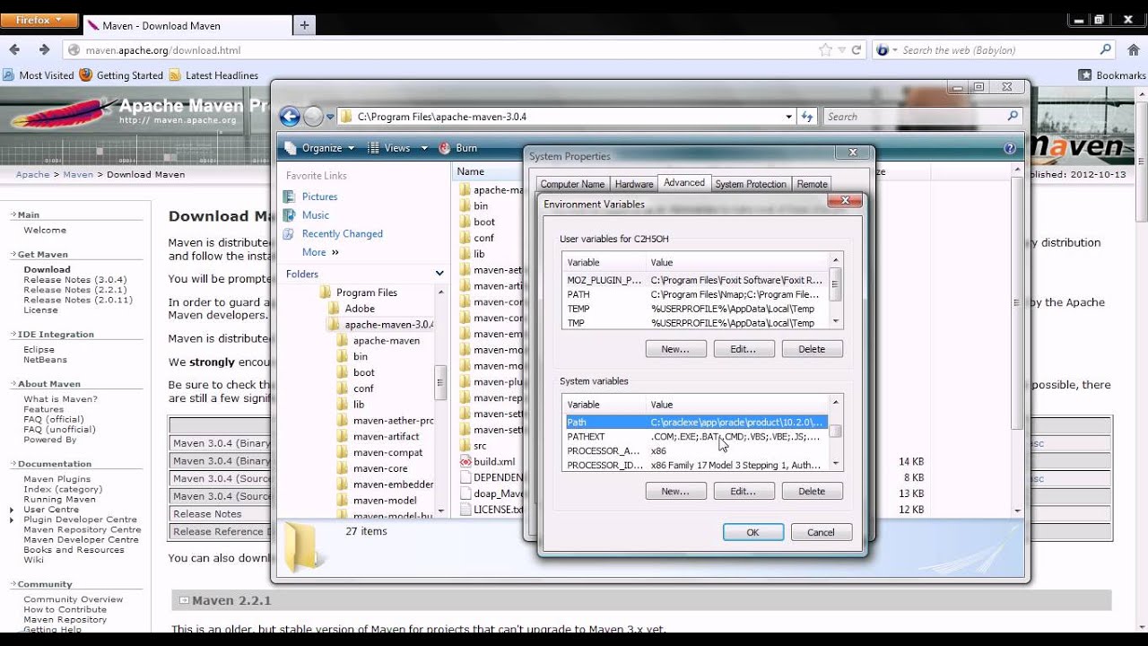1148x646 pixels.
Task: Click OK in Environment Variables dialog
Action: pos(752,532)
